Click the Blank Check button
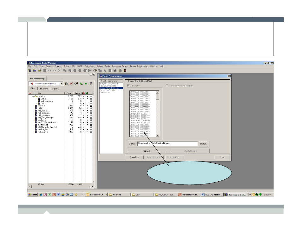The height and width of the screenshot is (232, 301). (x=190, y=151)
